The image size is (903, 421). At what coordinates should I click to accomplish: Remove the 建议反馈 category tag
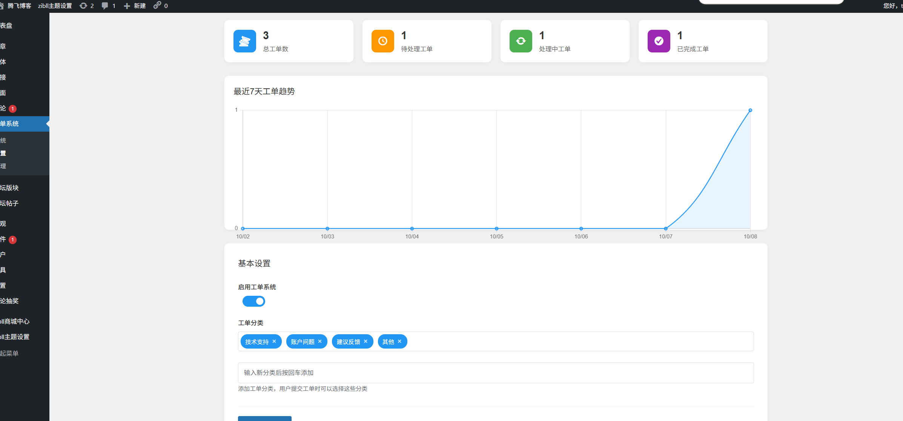[365, 341]
